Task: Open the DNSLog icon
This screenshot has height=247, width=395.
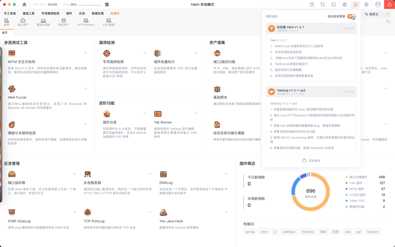Action: tap(163, 174)
